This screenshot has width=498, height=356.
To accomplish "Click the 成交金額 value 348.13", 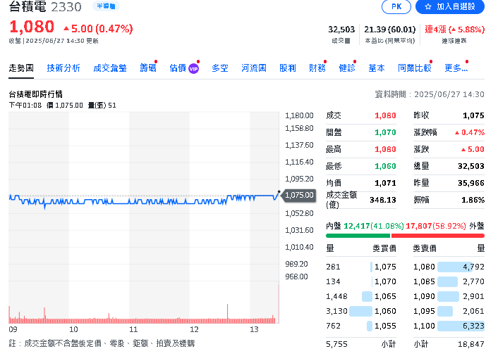I will 383,200.
